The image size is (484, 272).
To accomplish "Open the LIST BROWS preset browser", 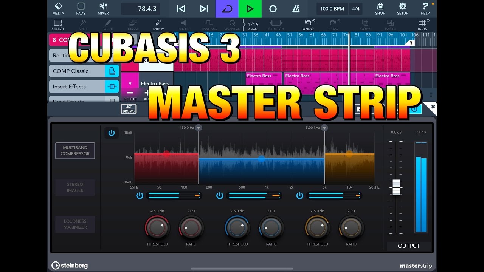I will pyautogui.click(x=129, y=109).
